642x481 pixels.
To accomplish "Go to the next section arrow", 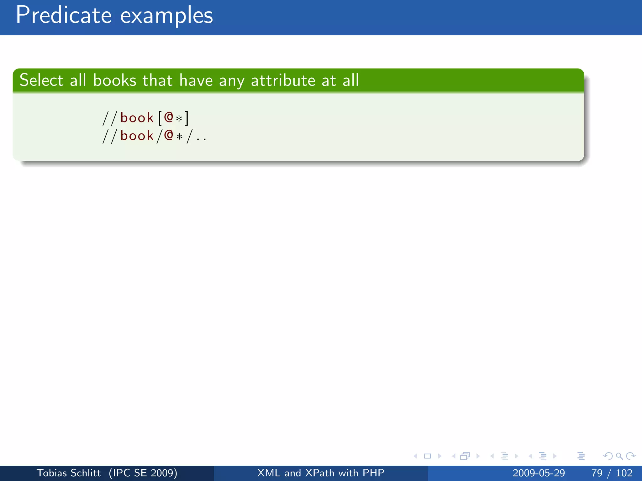I will [x=555, y=456].
